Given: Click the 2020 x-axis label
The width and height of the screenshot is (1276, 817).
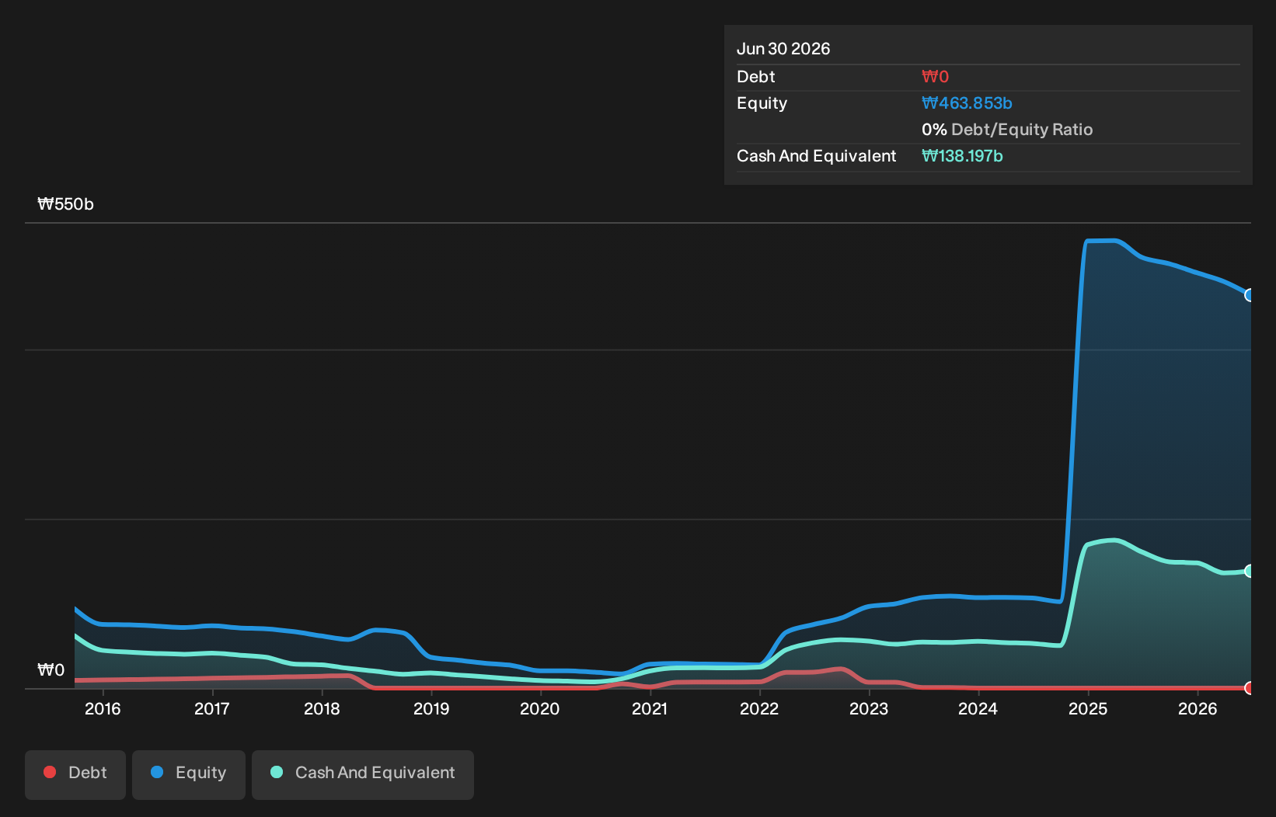Looking at the screenshot, I should pos(539,708).
